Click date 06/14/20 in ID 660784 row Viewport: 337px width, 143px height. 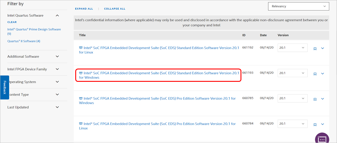tap(267, 123)
